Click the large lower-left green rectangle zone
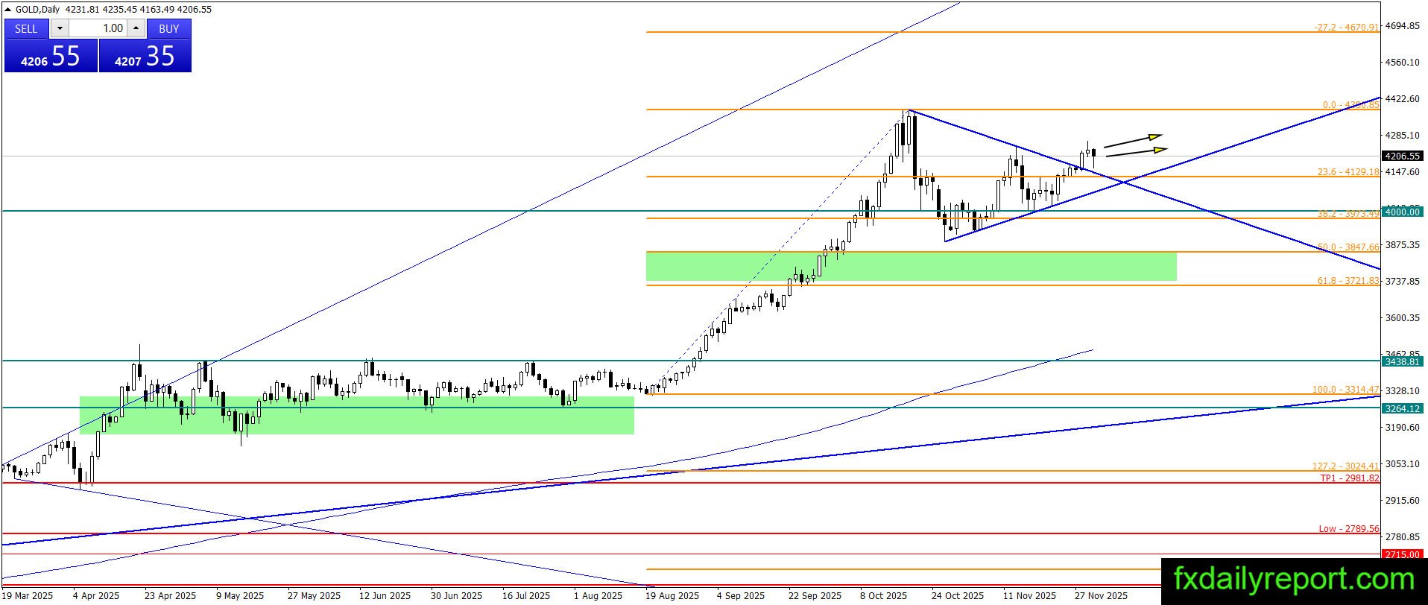 tap(356, 415)
